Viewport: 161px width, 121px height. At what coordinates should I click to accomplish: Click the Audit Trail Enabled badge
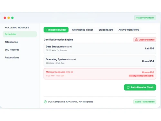tap(145, 102)
